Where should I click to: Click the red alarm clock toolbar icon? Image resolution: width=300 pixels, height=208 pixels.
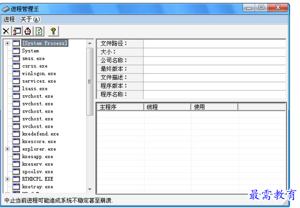pos(28,31)
